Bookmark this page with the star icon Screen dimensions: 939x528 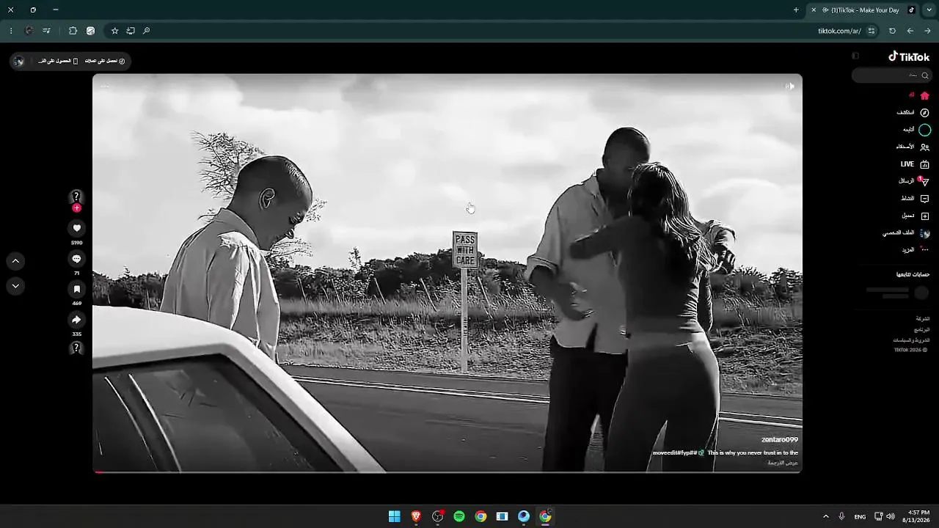pyautogui.click(x=114, y=31)
